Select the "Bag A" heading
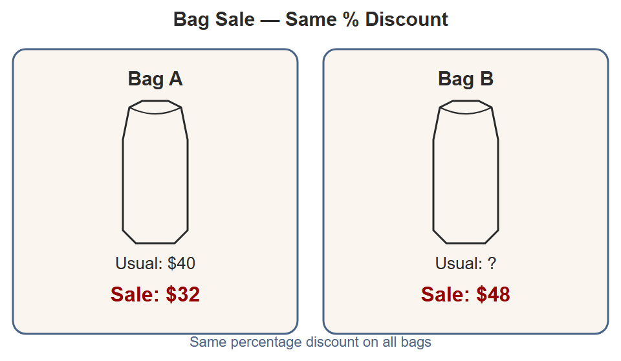 (155, 78)
